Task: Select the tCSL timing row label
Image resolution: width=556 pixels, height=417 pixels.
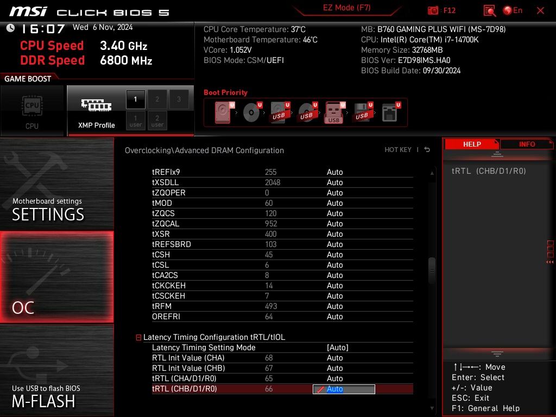Action: point(160,265)
